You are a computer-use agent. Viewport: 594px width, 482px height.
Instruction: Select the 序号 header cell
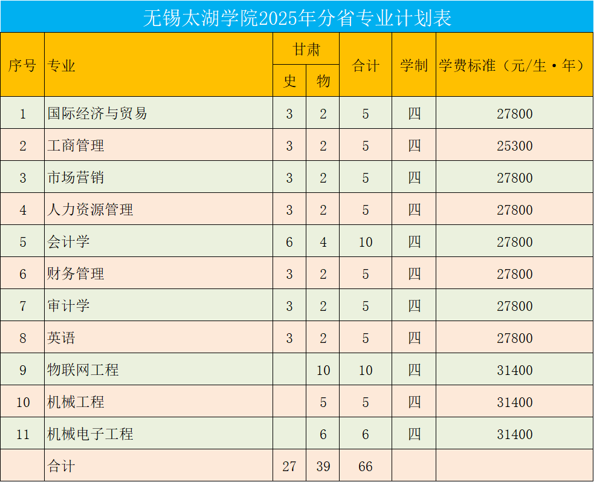point(22,65)
